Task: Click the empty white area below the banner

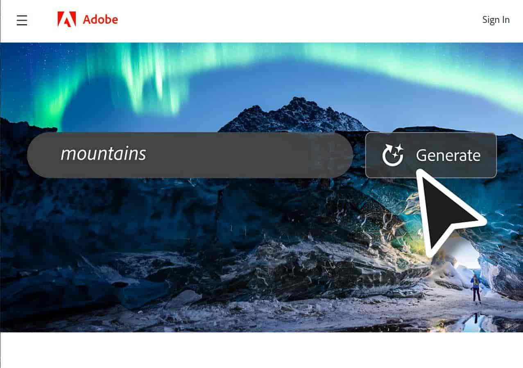Action: tap(261, 350)
